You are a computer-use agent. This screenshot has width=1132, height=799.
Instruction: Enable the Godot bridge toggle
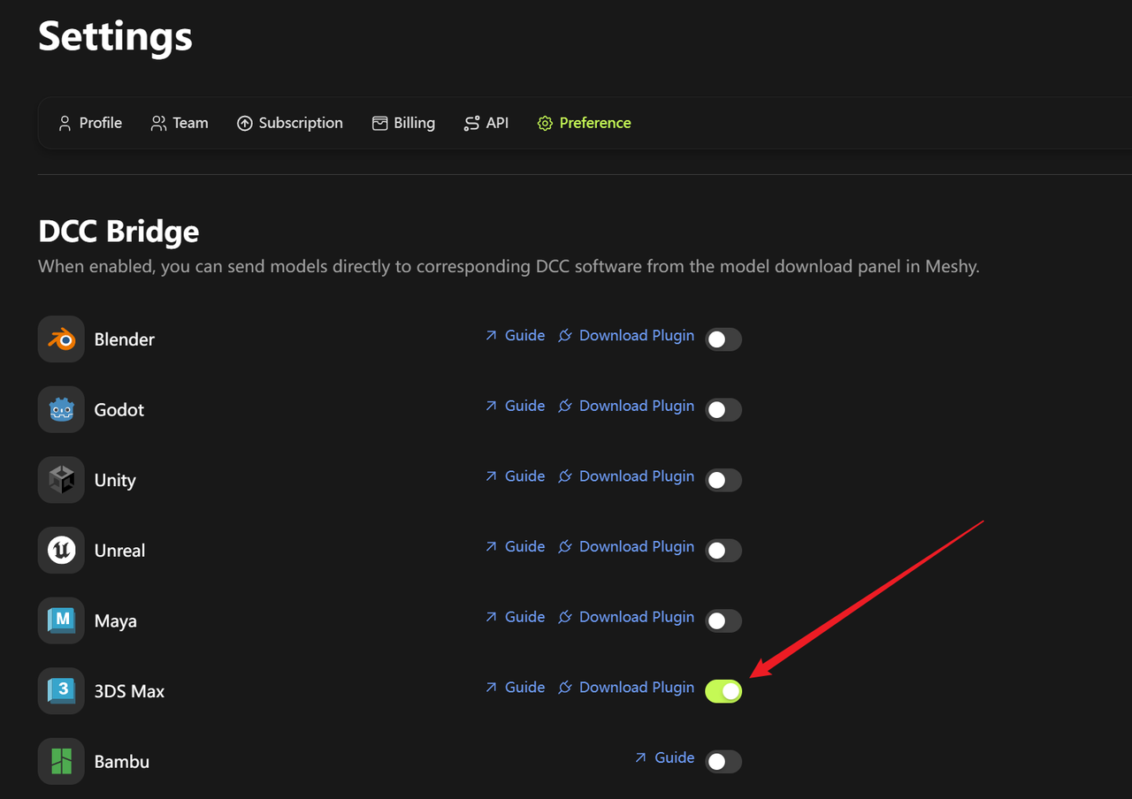click(x=723, y=409)
